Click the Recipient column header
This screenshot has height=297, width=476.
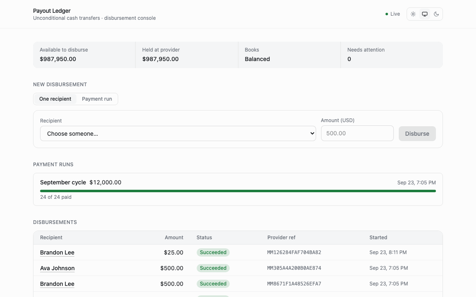(51, 238)
